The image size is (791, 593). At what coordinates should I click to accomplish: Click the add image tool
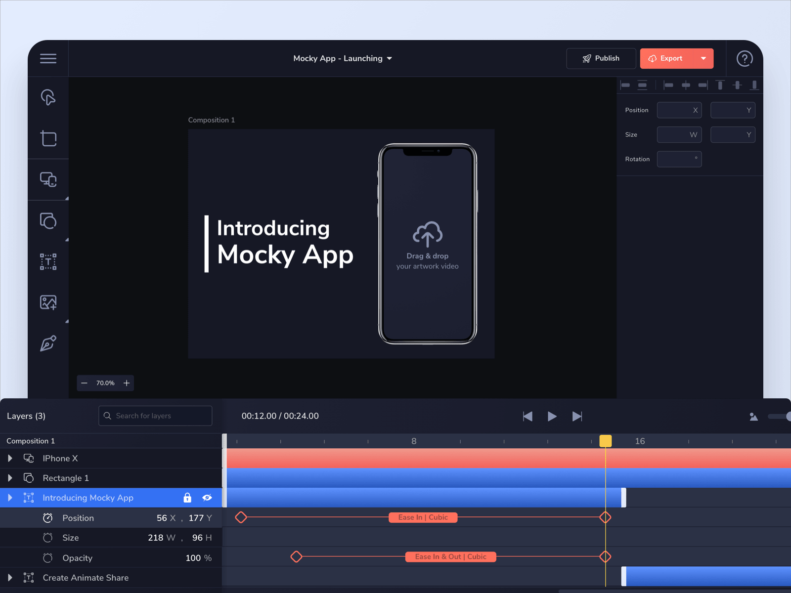pos(48,302)
